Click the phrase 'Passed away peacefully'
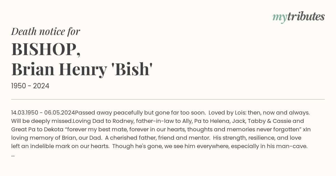This screenshot has width=336, height=176. [109, 113]
